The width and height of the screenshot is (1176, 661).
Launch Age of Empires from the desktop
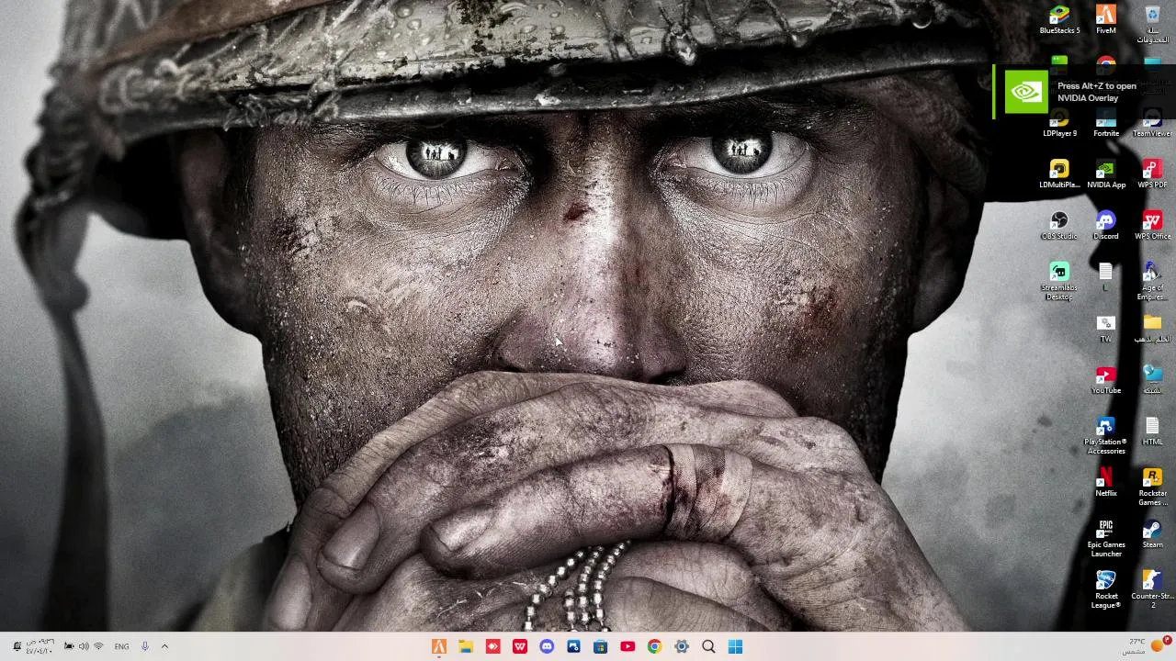(x=1152, y=281)
